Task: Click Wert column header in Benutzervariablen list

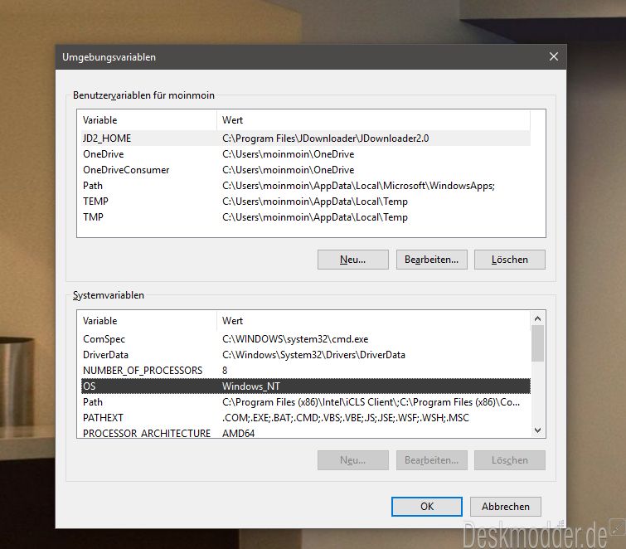Action: coord(373,120)
